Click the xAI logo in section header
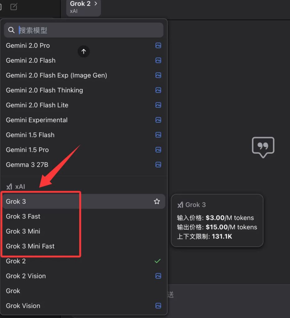The width and height of the screenshot is (290, 318). point(9,187)
